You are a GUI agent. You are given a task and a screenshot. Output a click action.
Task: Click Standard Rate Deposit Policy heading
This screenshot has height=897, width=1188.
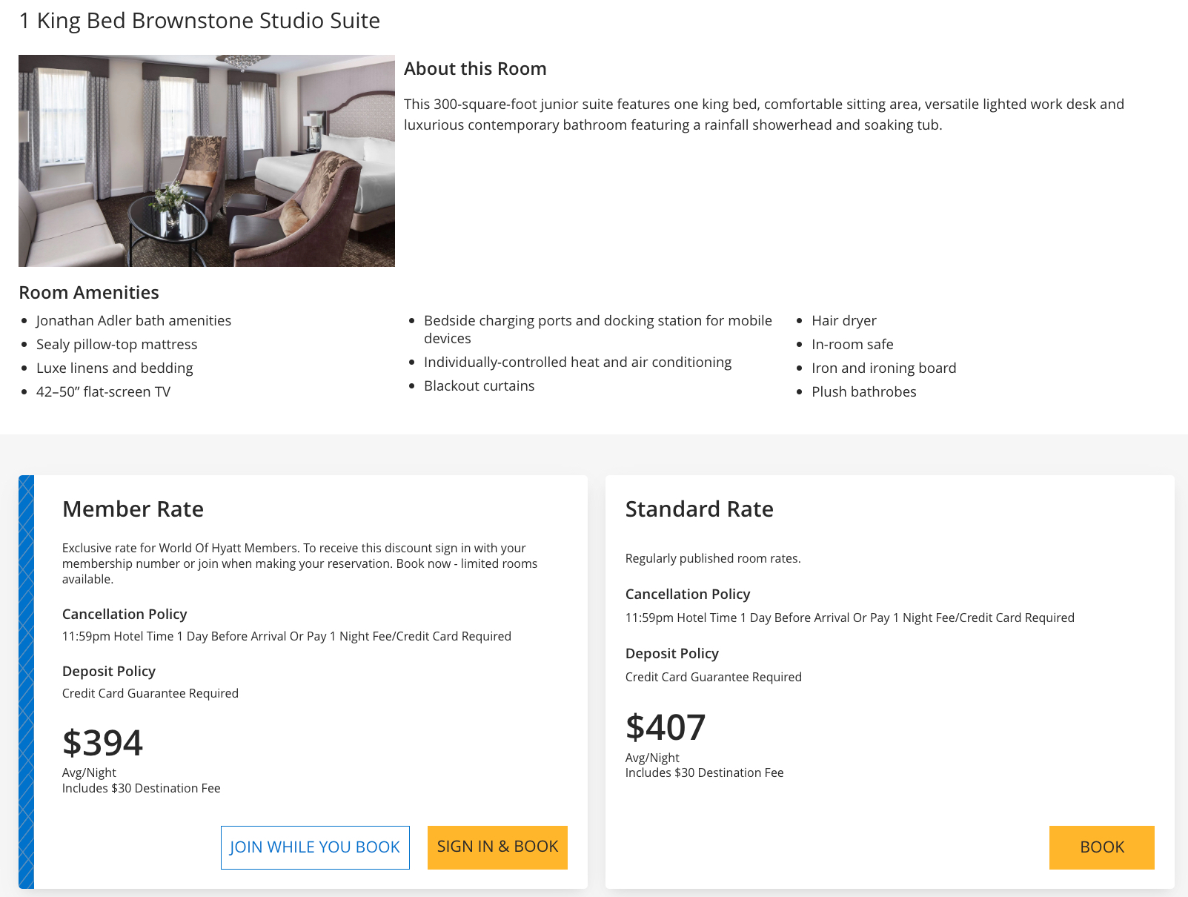point(671,654)
